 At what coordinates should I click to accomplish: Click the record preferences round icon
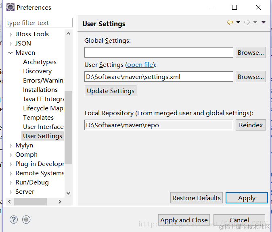(x=26, y=220)
